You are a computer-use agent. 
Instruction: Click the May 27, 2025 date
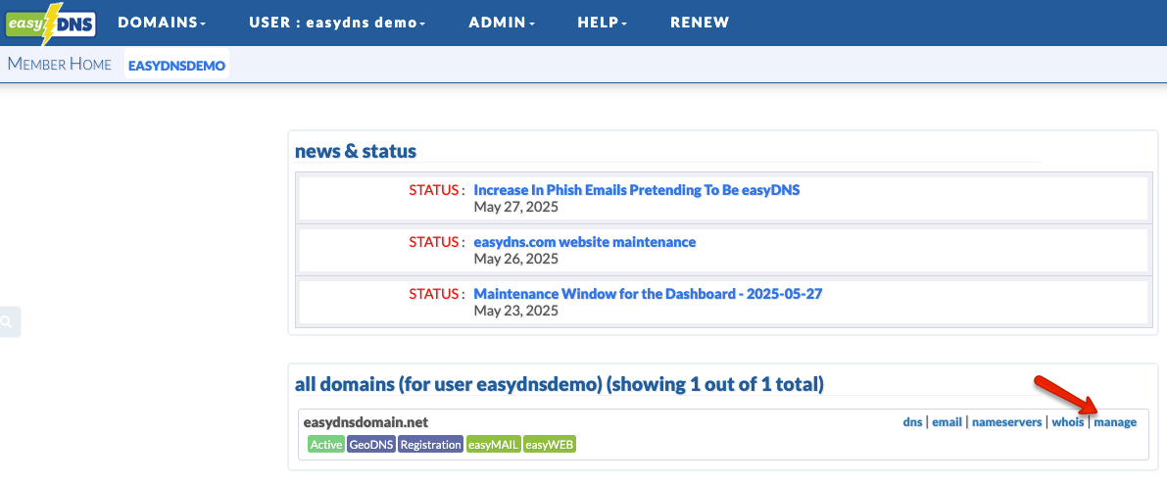pyautogui.click(x=515, y=207)
